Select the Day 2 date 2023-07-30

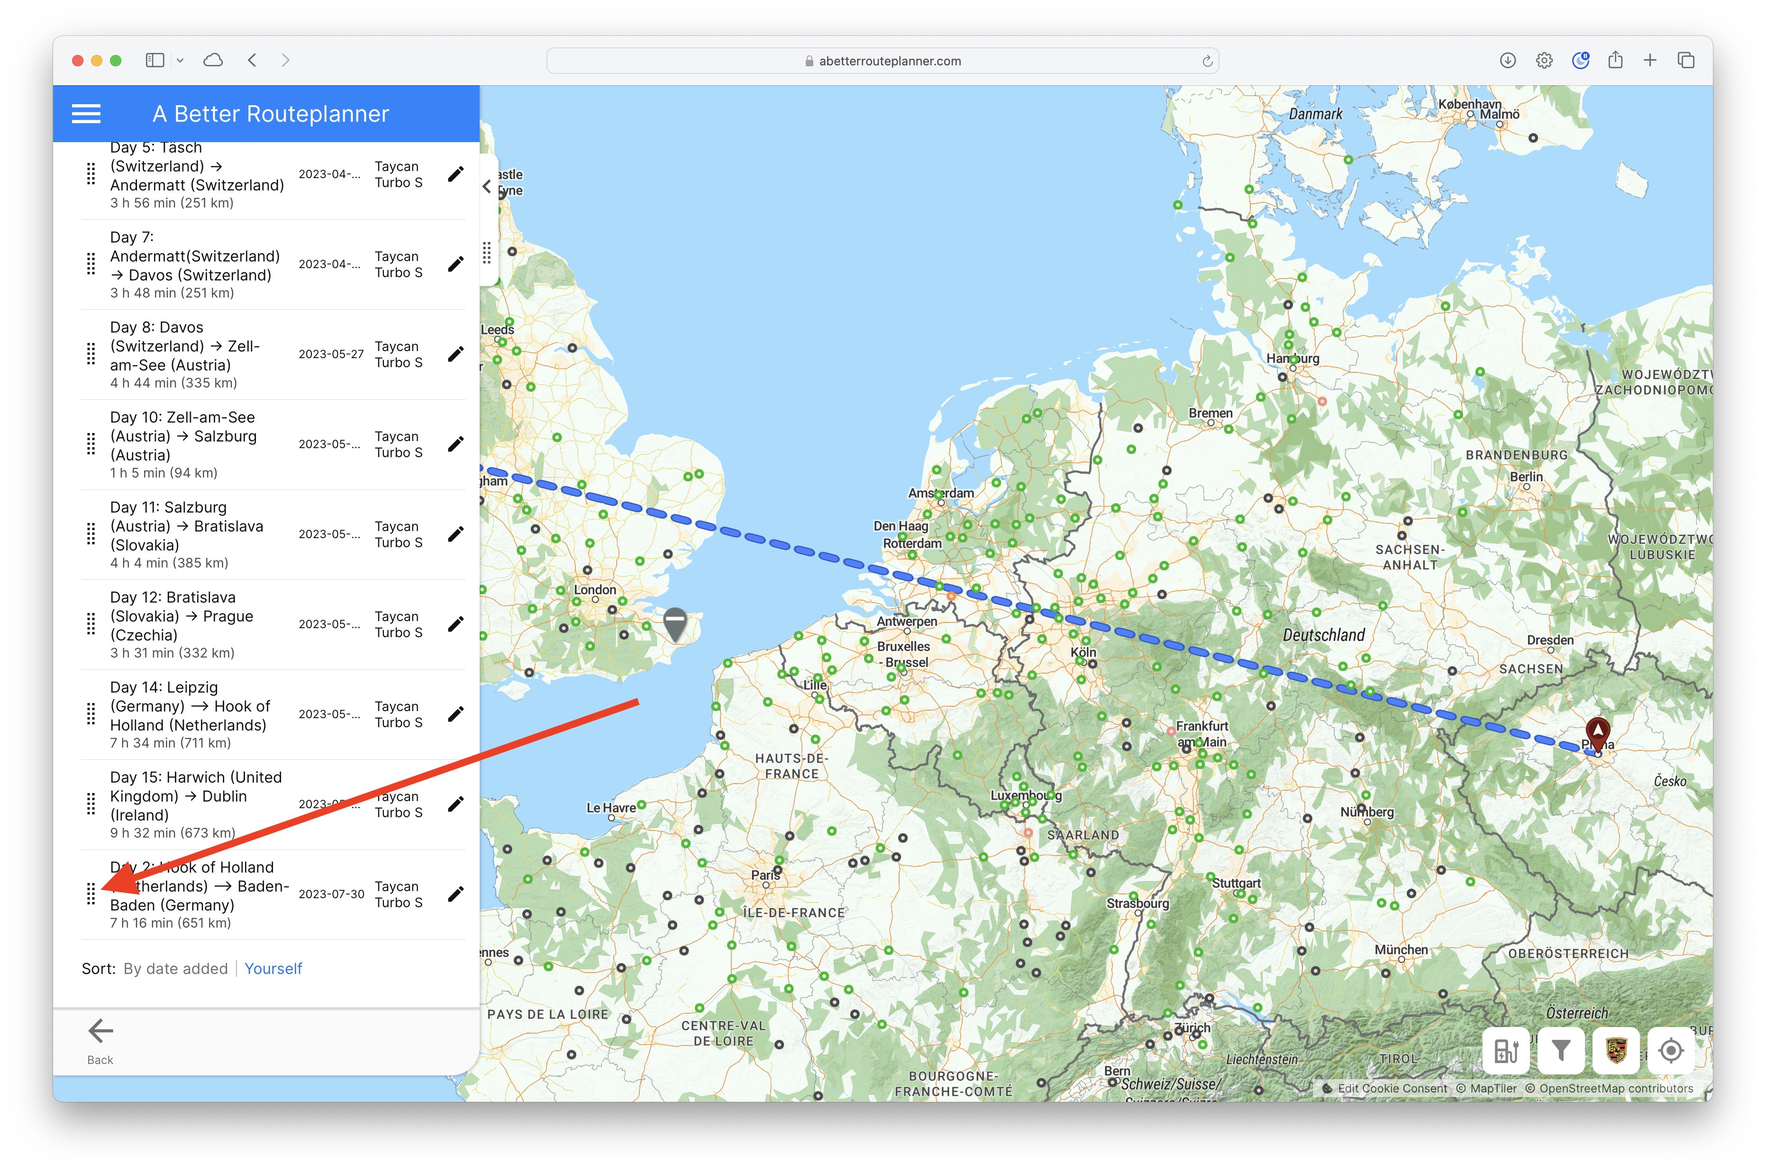coord(331,894)
